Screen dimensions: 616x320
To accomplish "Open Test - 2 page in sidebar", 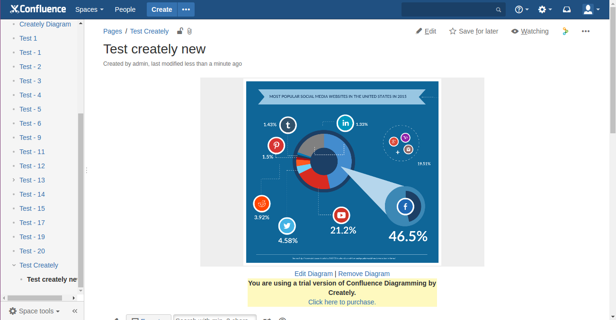I will (30, 67).
